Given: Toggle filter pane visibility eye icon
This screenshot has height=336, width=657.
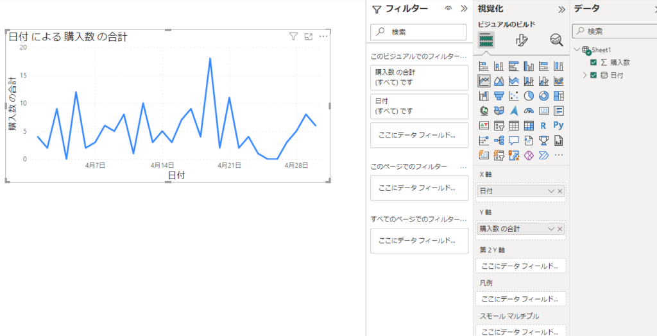Looking at the screenshot, I should pyautogui.click(x=448, y=9).
